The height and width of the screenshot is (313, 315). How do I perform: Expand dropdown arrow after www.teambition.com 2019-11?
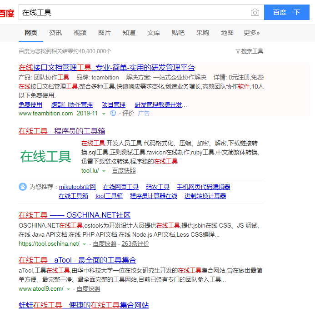(104, 114)
